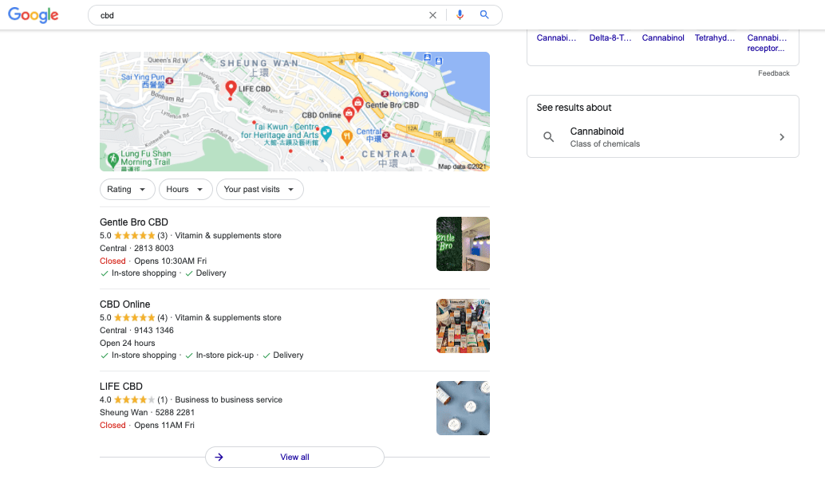This screenshot has height=491, width=825.
Task: Open the Hours filter dropdown
Action: coord(186,189)
